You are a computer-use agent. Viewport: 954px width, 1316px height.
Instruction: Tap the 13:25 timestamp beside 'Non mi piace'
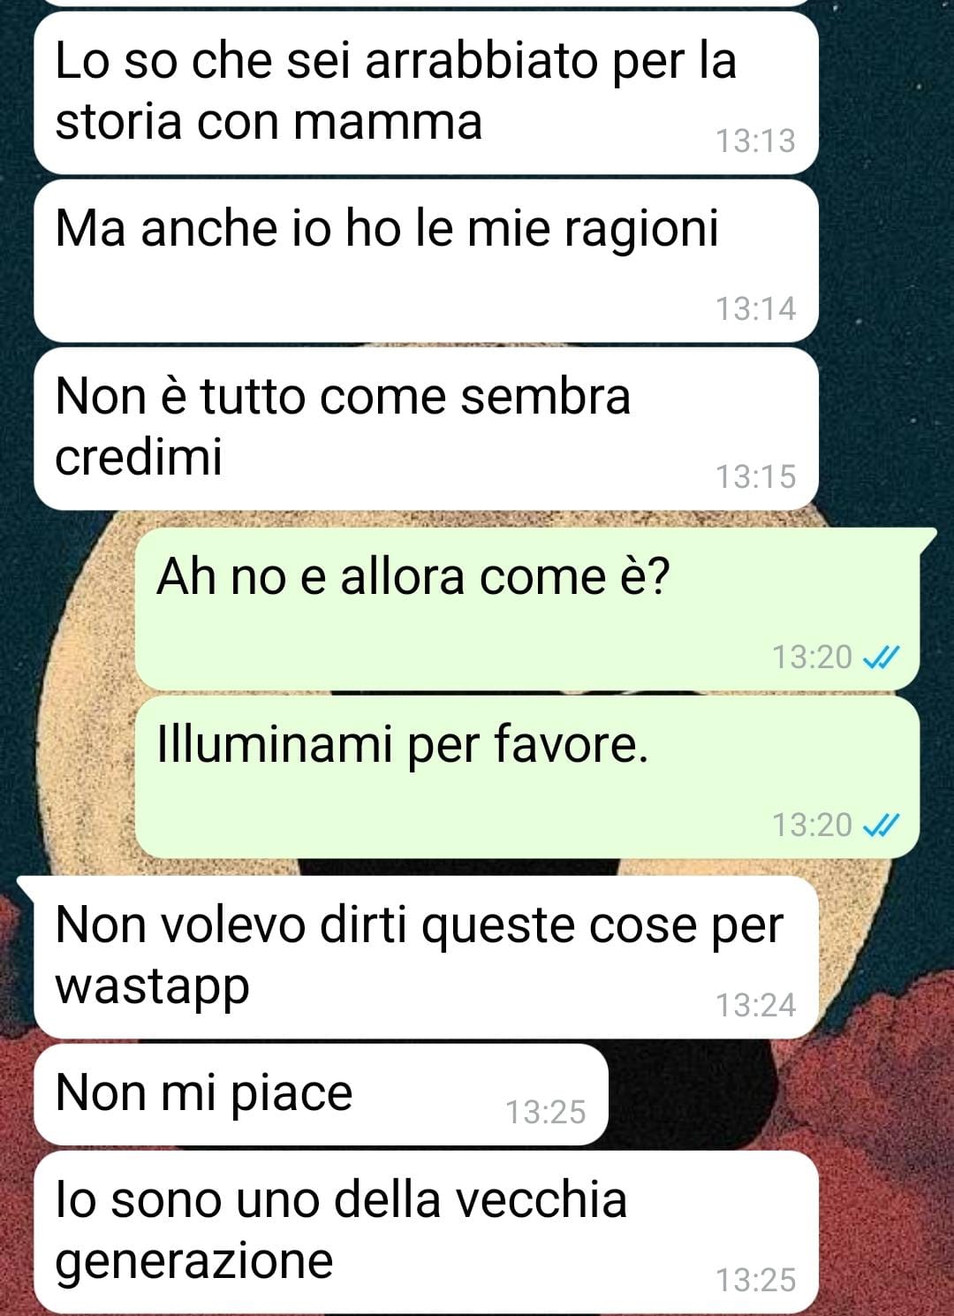coord(545,1112)
